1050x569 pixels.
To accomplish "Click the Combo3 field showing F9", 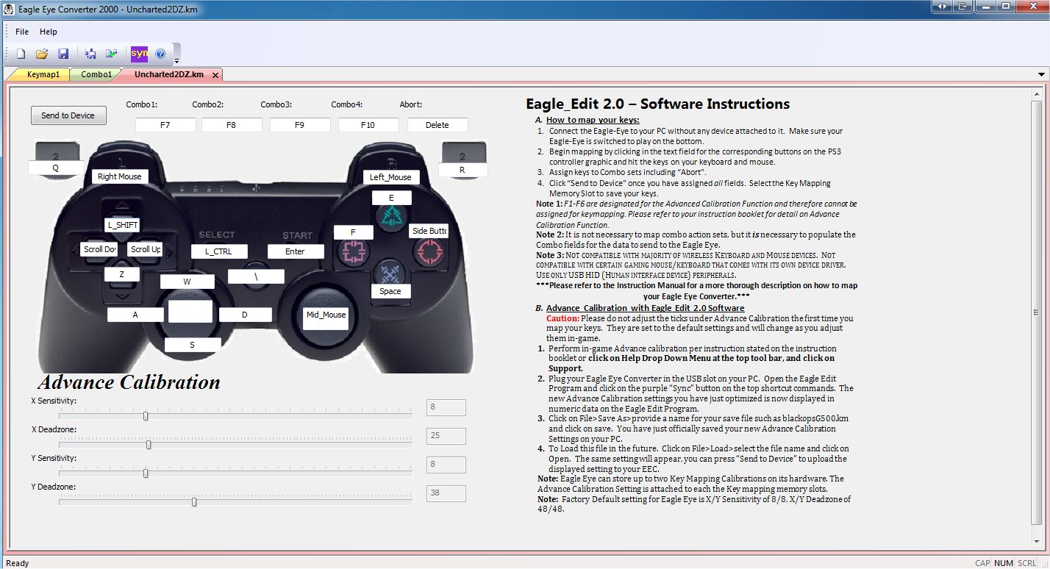I will [299, 125].
